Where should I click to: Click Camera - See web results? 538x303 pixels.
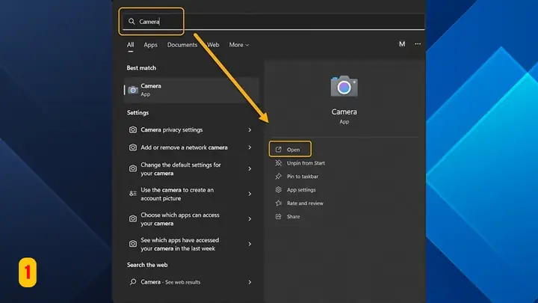191,282
